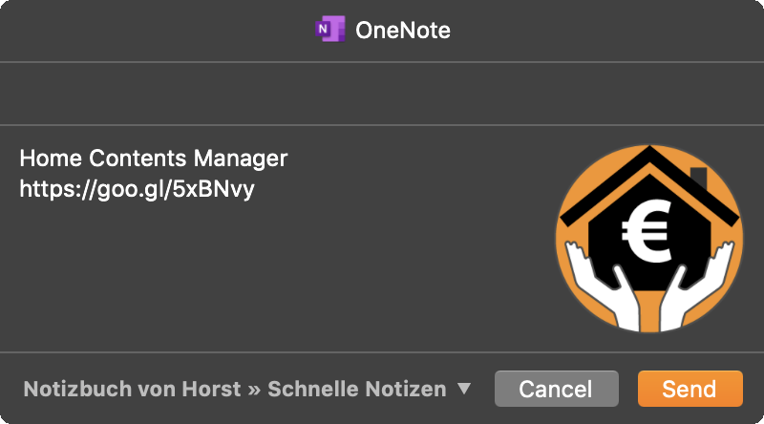
Task: Click the left white hand in the icon
Action: tap(602, 287)
